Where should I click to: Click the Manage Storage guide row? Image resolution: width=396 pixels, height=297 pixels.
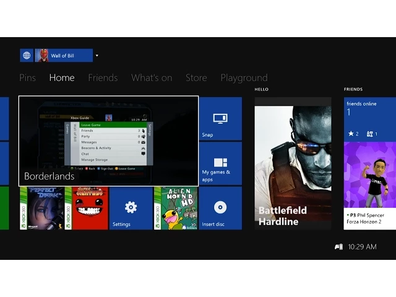click(x=113, y=160)
